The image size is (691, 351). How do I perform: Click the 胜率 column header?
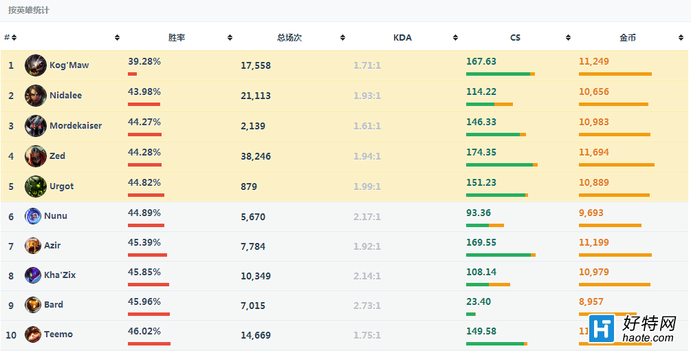click(177, 37)
